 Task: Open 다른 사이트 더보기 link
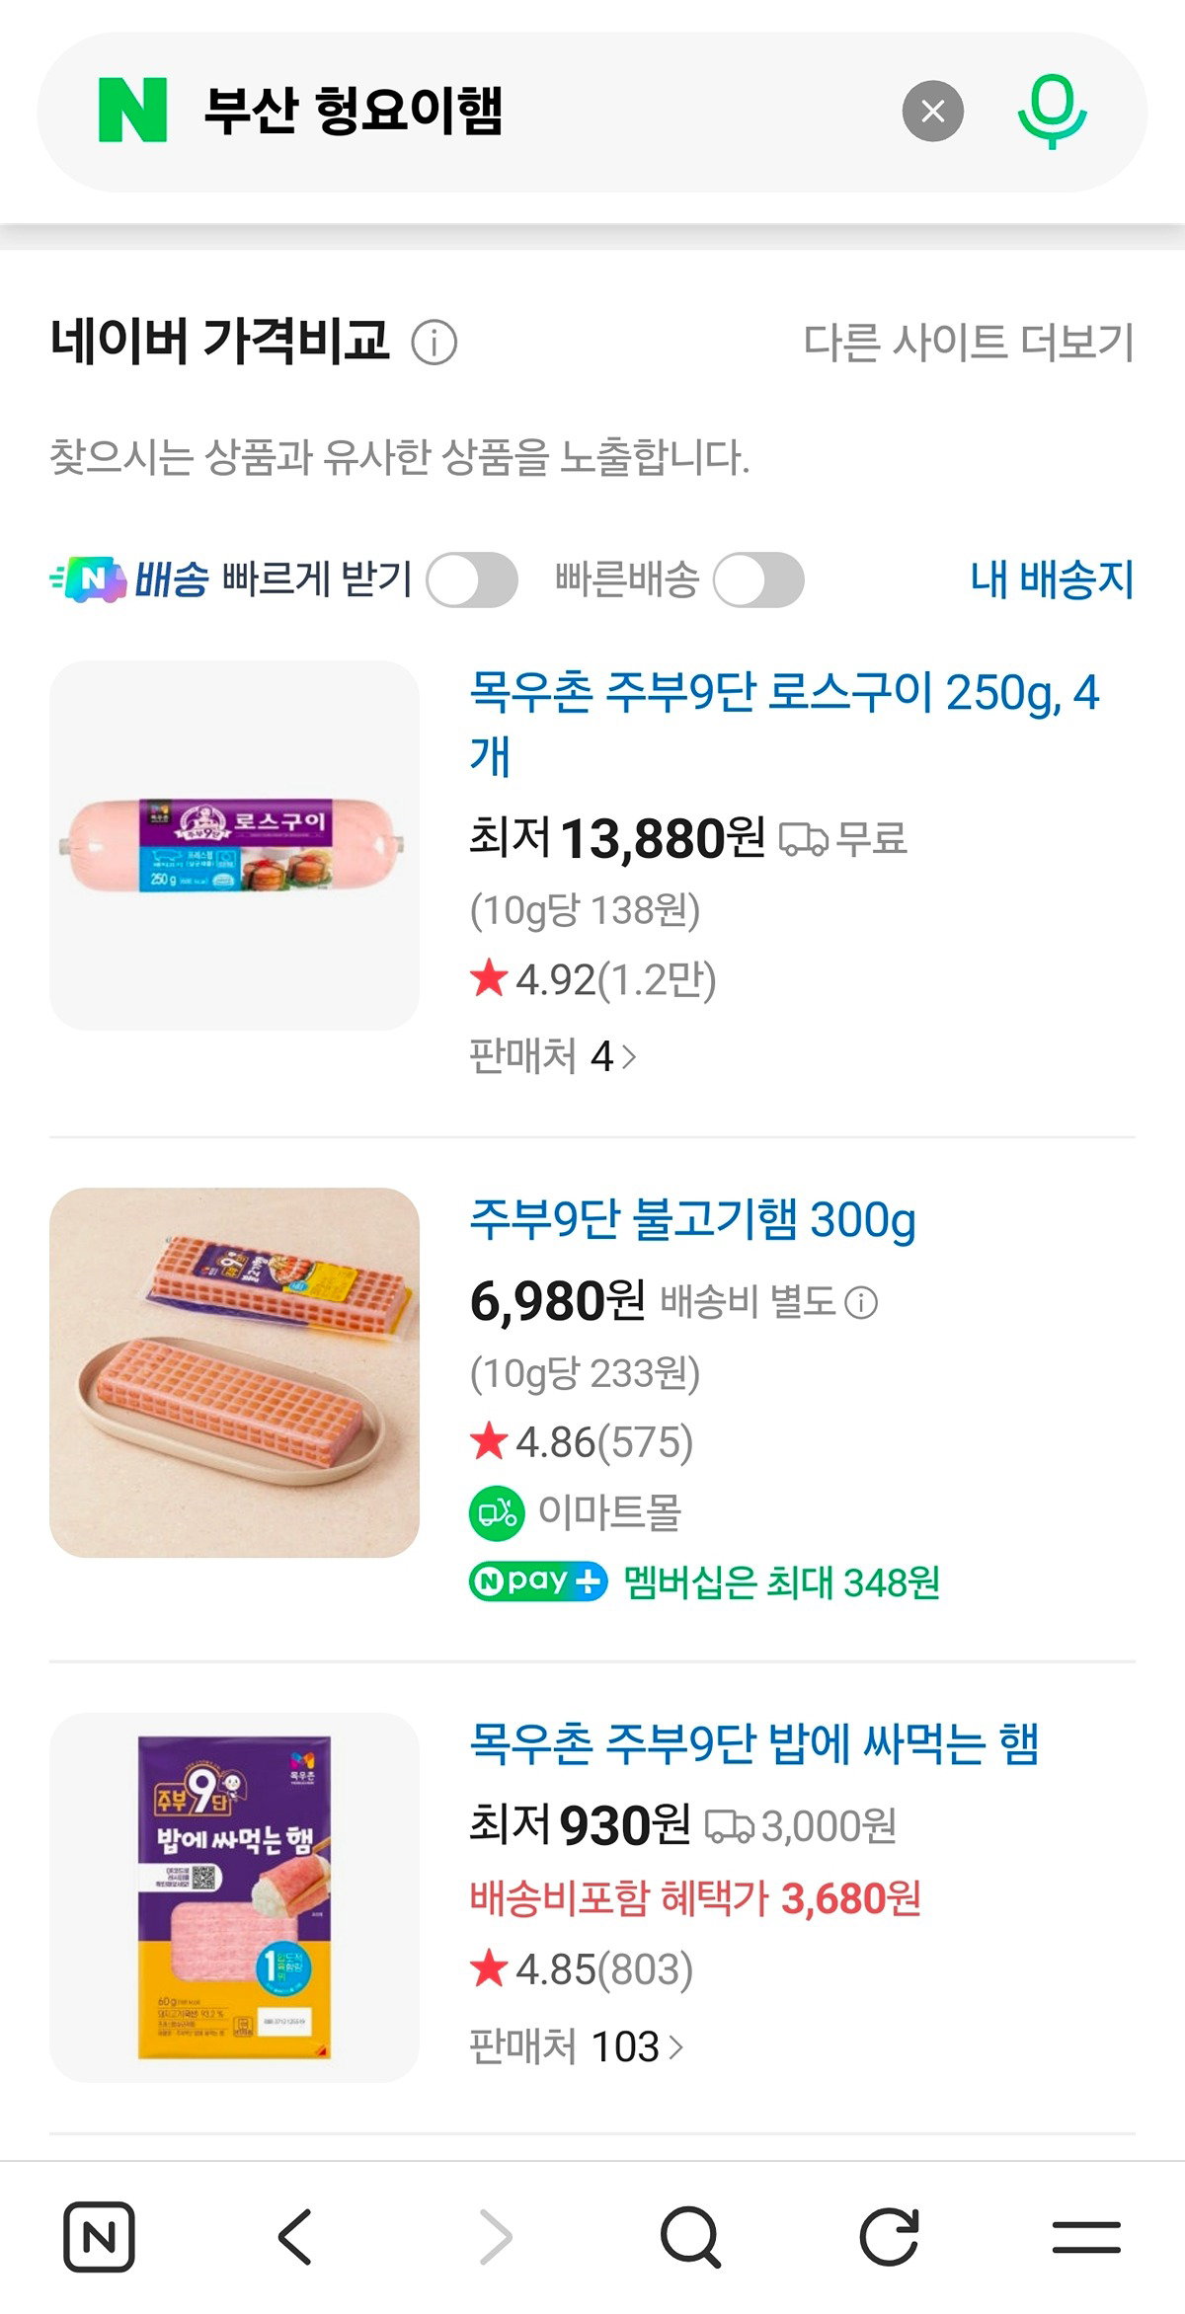[969, 343]
